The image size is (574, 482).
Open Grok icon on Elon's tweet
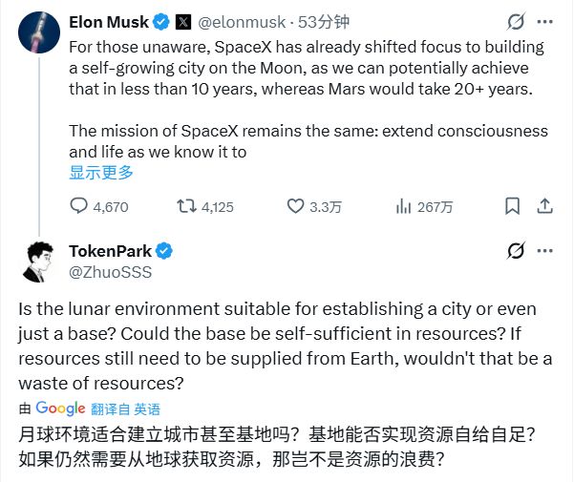[x=516, y=20]
